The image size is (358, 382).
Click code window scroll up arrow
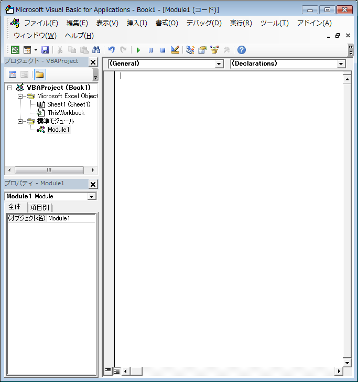coord(347,79)
